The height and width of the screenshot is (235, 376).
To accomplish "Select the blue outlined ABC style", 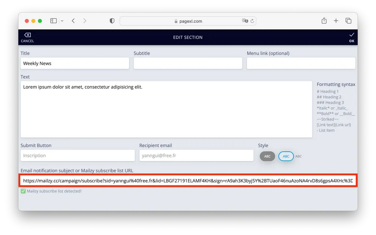I will (286, 156).
